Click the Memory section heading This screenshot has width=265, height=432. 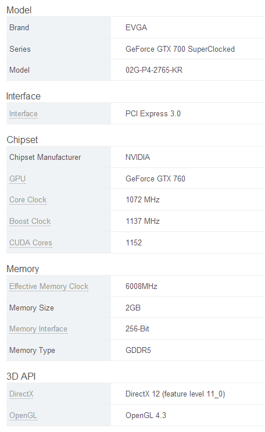(x=23, y=269)
